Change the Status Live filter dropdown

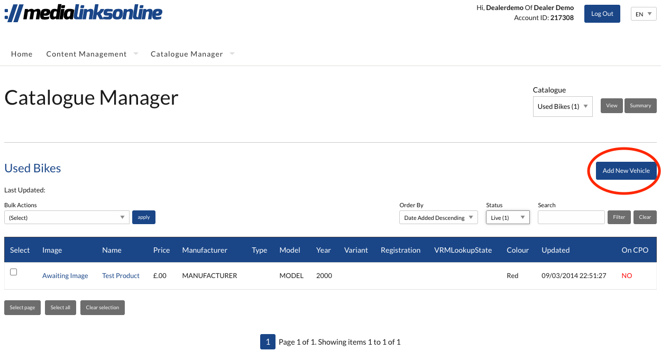(507, 217)
